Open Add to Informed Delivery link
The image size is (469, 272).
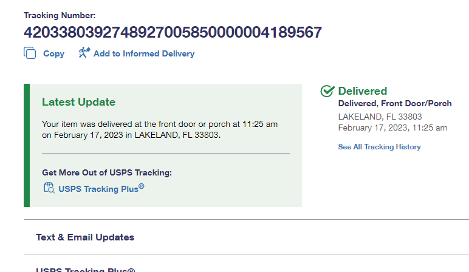coord(143,53)
